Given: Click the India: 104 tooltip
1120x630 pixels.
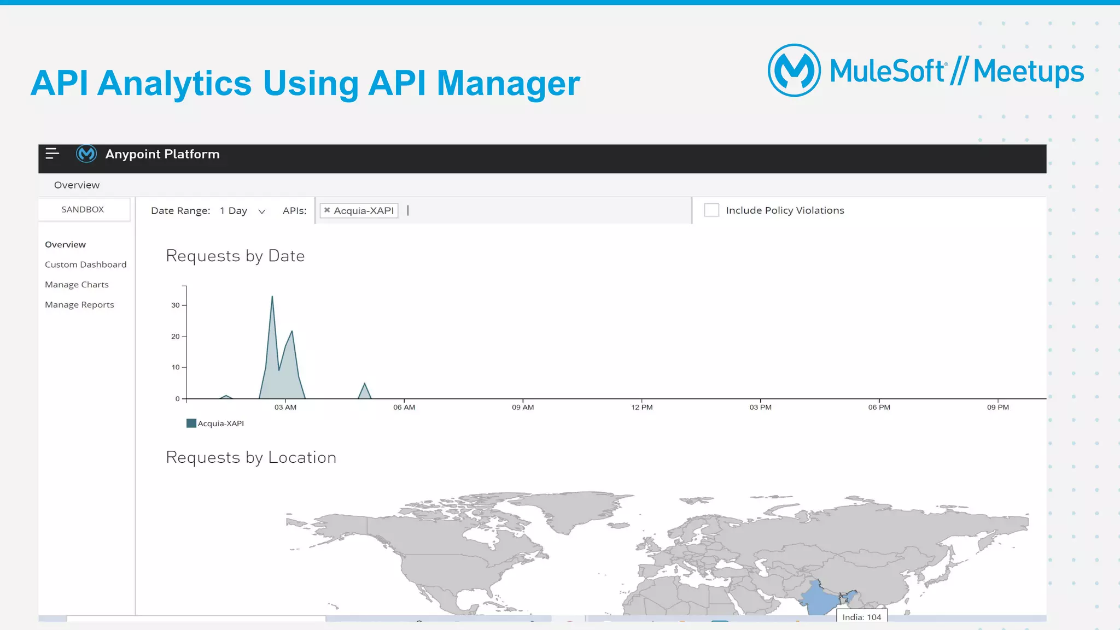Looking at the screenshot, I should (x=862, y=616).
